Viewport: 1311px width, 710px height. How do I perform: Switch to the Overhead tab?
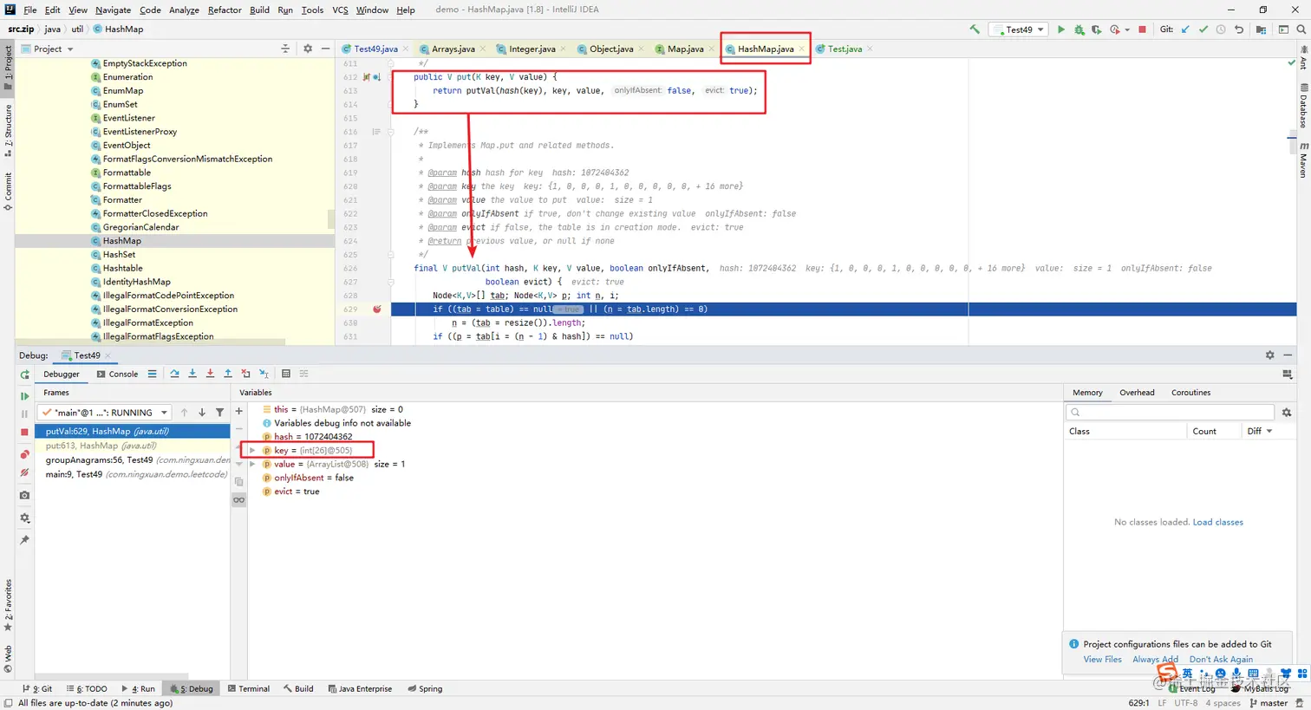tap(1137, 393)
